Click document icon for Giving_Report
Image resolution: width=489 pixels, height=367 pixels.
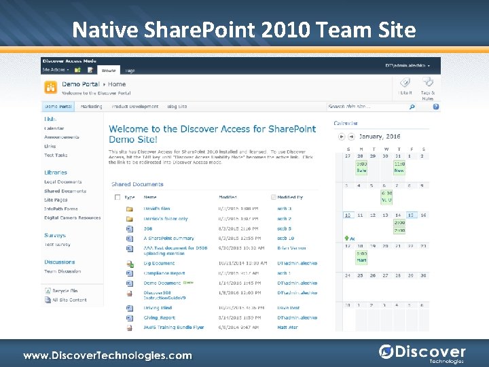pos(130,318)
